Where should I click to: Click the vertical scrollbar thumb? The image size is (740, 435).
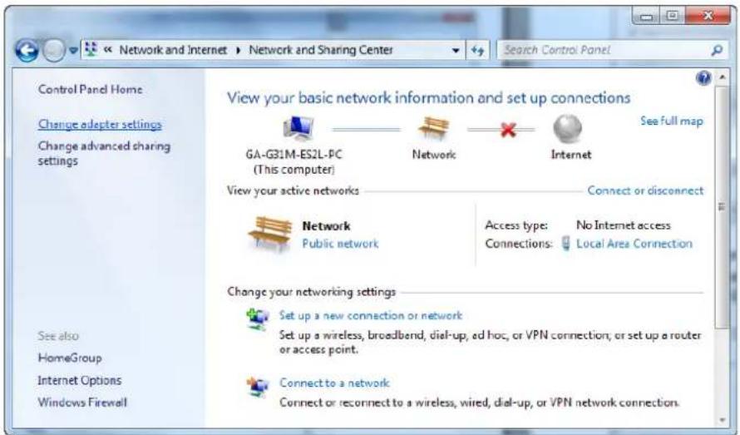pyautogui.click(x=722, y=207)
